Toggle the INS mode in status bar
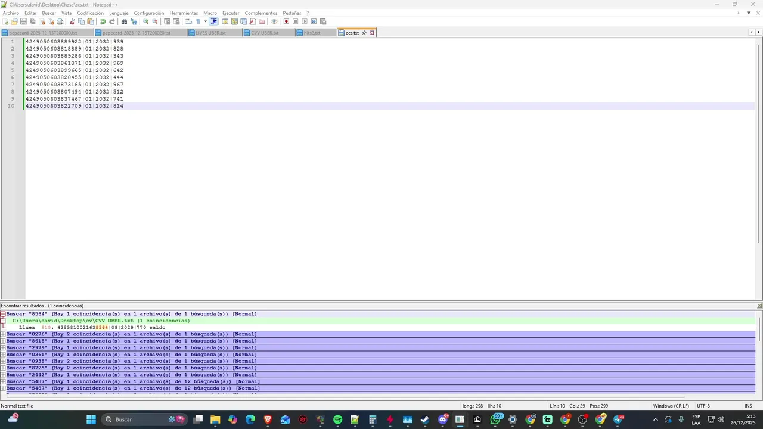 (x=748, y=406)
